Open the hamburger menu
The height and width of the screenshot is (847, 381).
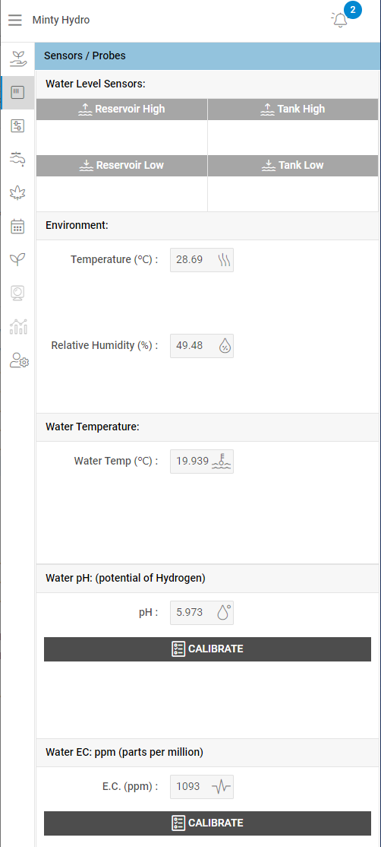[15, 21]
